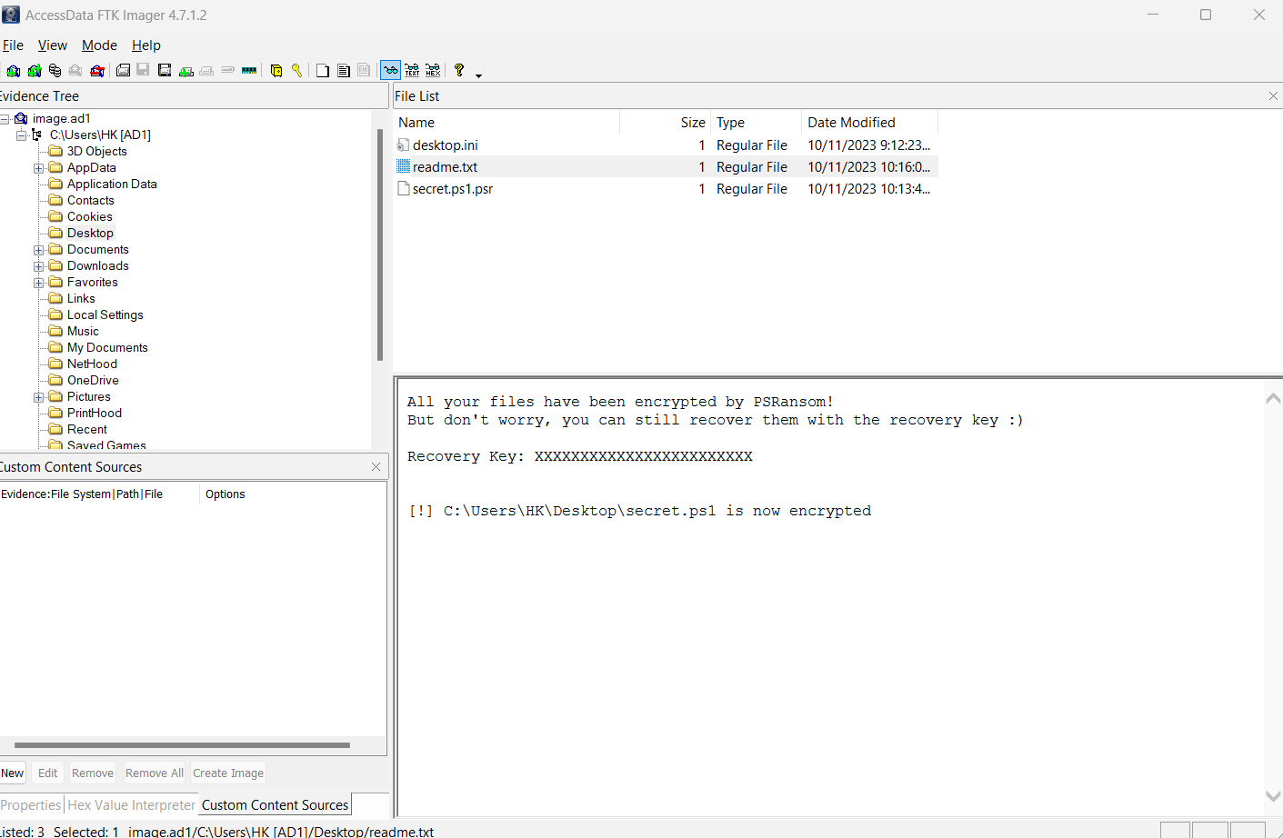
Task: Expand the Favorites folder node
Action: [x=38, y=283]
